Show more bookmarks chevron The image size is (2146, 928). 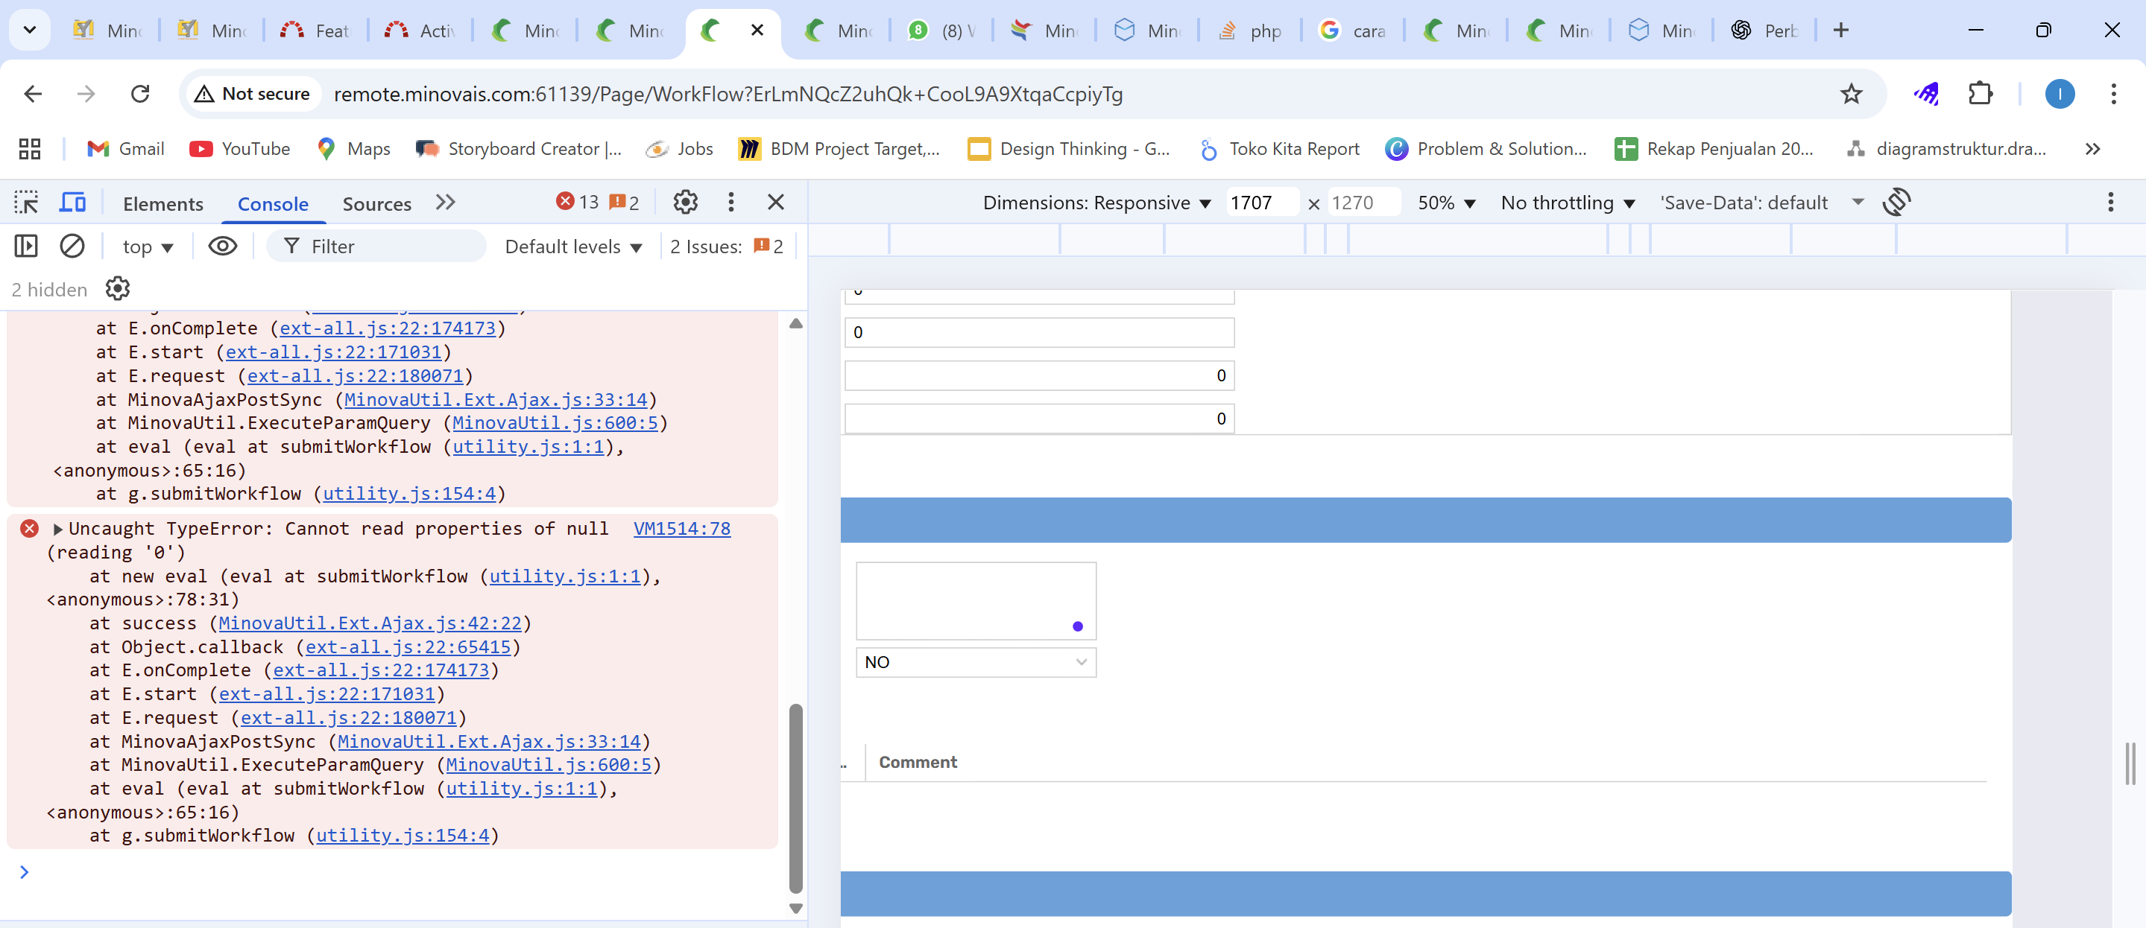coord(2092,149)
